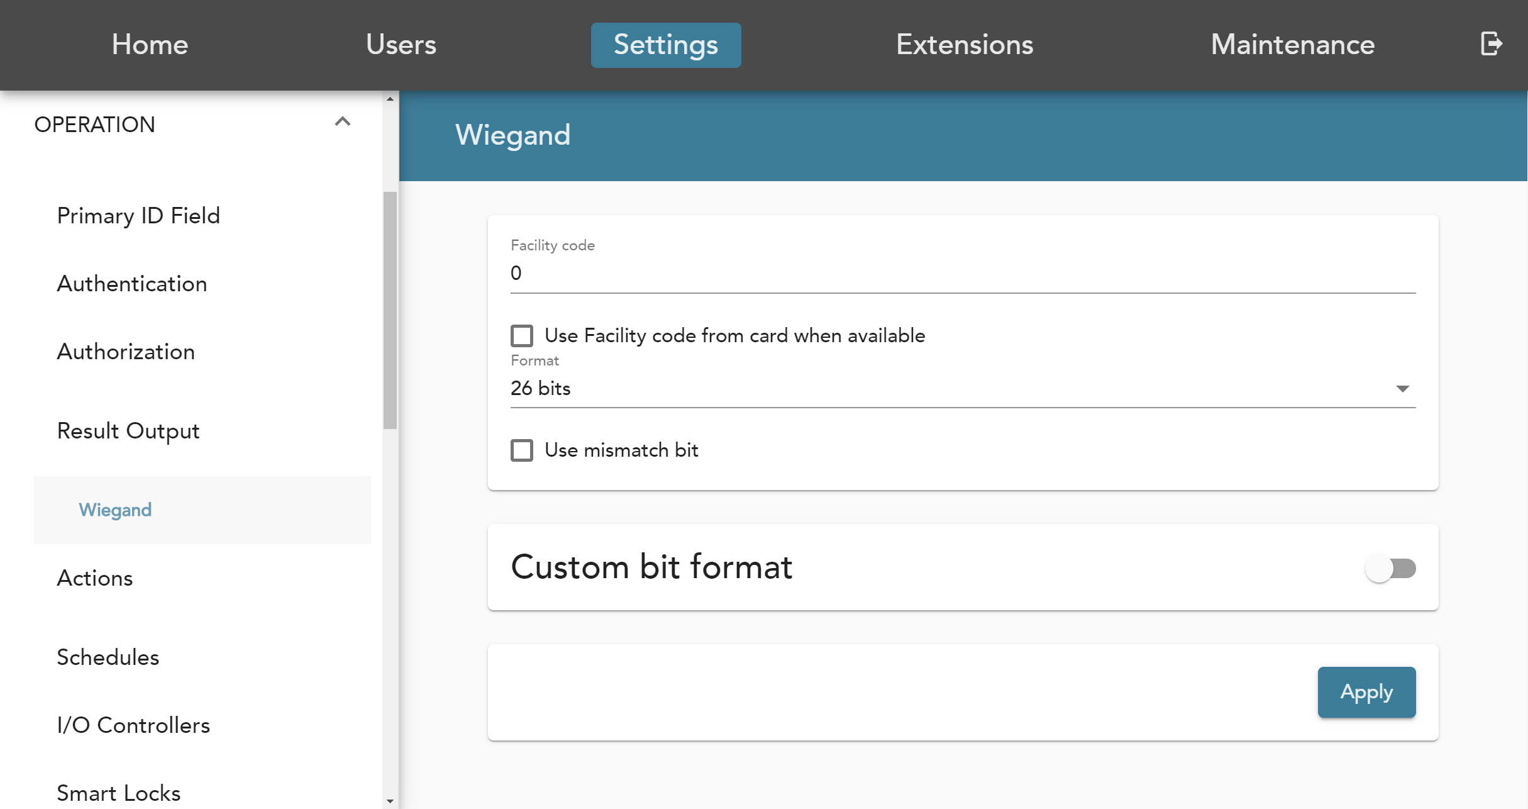Open the Users tab
The image size is (1528, 809).
pyautogui.click(x=401, y=45)
